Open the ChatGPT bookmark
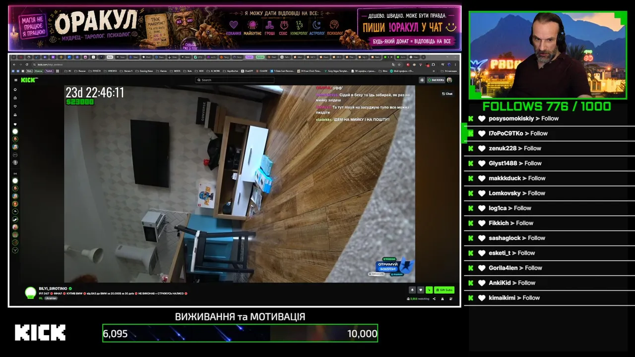The width and height of the screenshot is (635, 357). tap(247, 71)
